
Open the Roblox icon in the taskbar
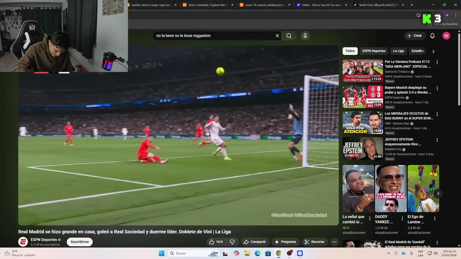point(300,253)
